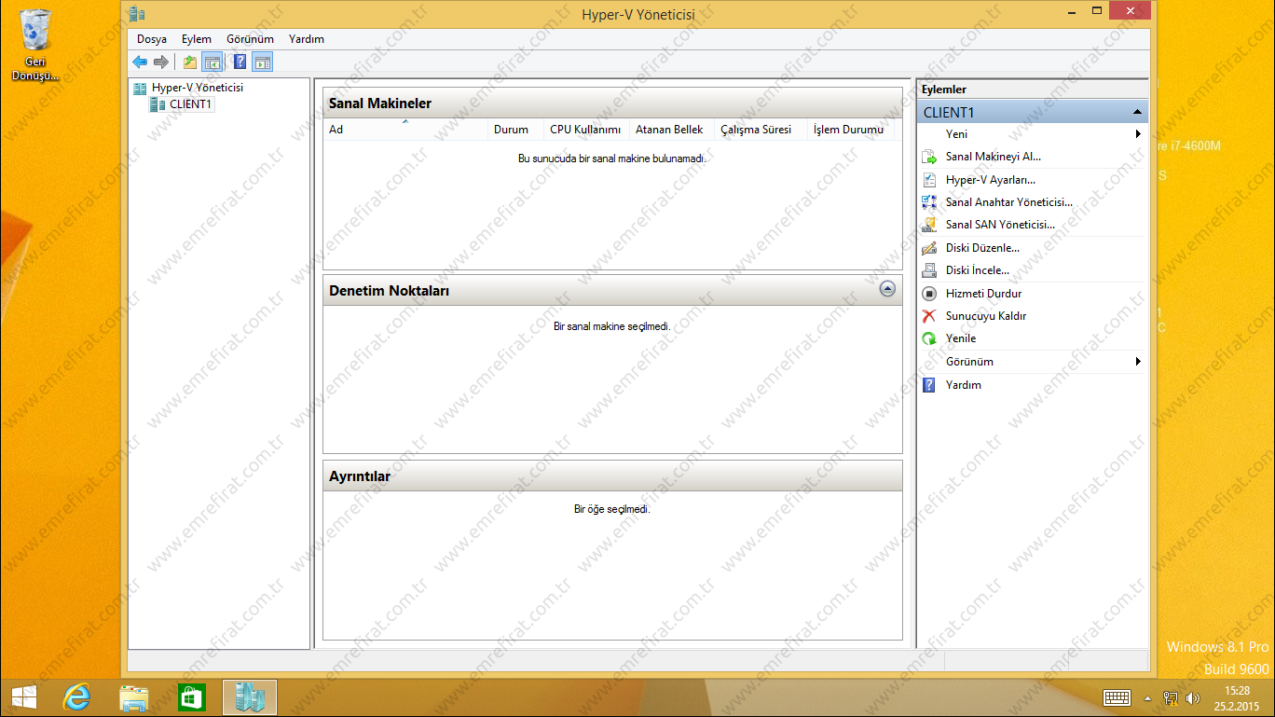Click the Forward arrow toolbar icon
This screenshot has width=1275, height=717.
pos(161,62)
